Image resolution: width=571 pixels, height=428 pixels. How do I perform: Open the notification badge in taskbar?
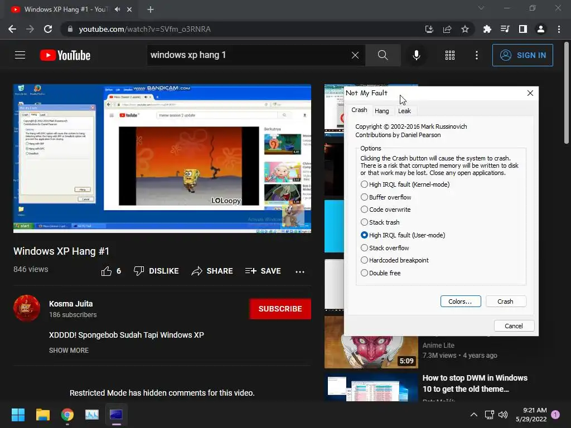555,415
